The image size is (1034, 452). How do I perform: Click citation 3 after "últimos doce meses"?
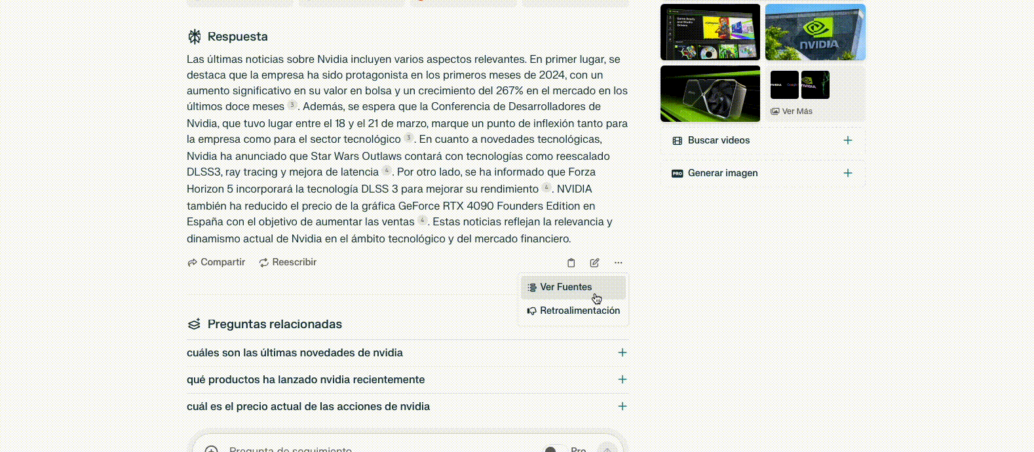292,105
